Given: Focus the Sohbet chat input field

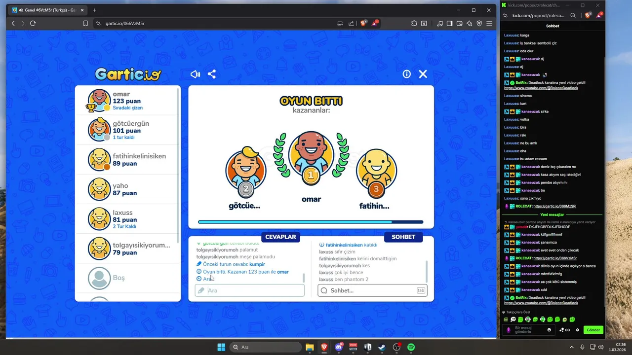Looking at the screenshot, I should (x=372, y=290).
